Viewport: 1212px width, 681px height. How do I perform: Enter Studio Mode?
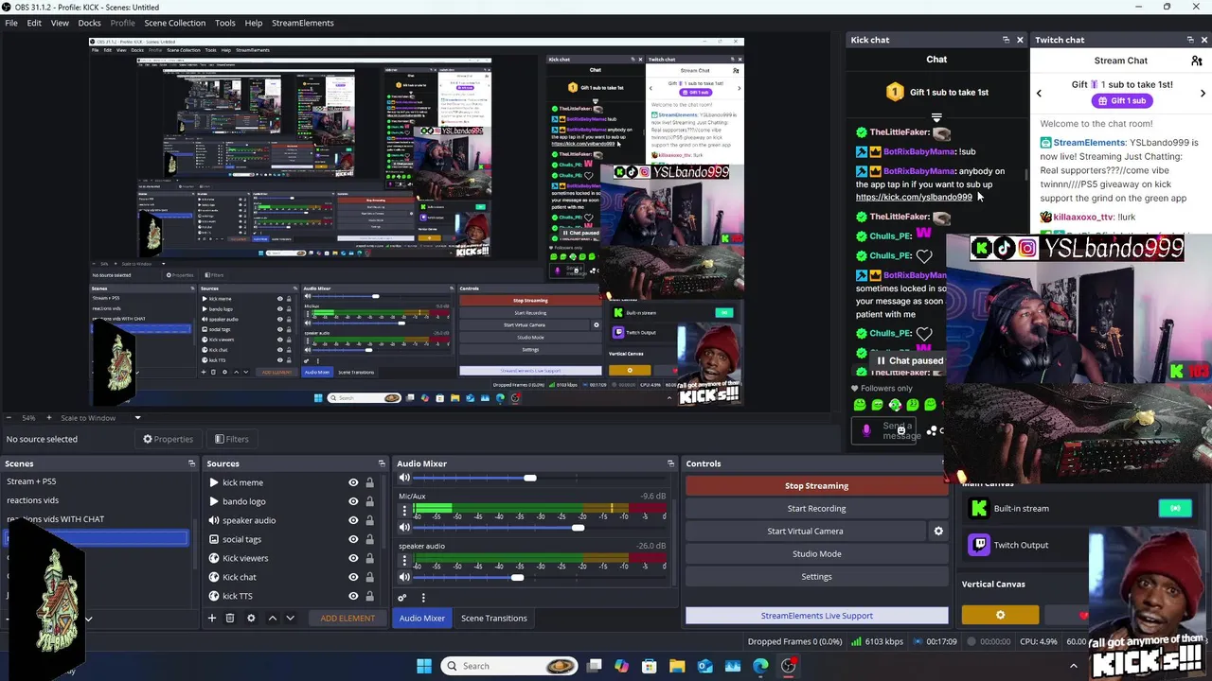coord(816,553)
